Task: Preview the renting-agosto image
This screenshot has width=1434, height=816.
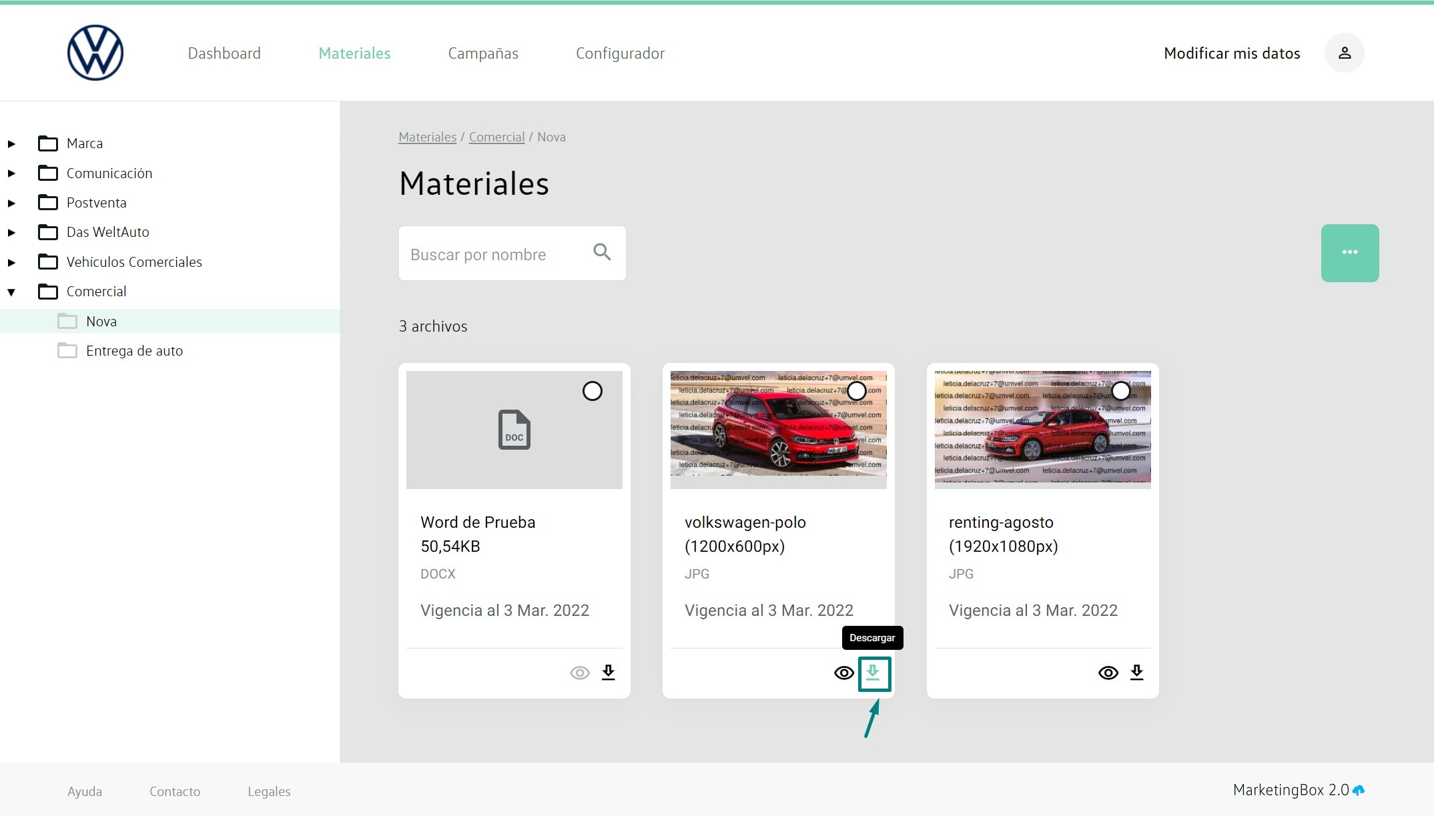Action: [1108, 673]
